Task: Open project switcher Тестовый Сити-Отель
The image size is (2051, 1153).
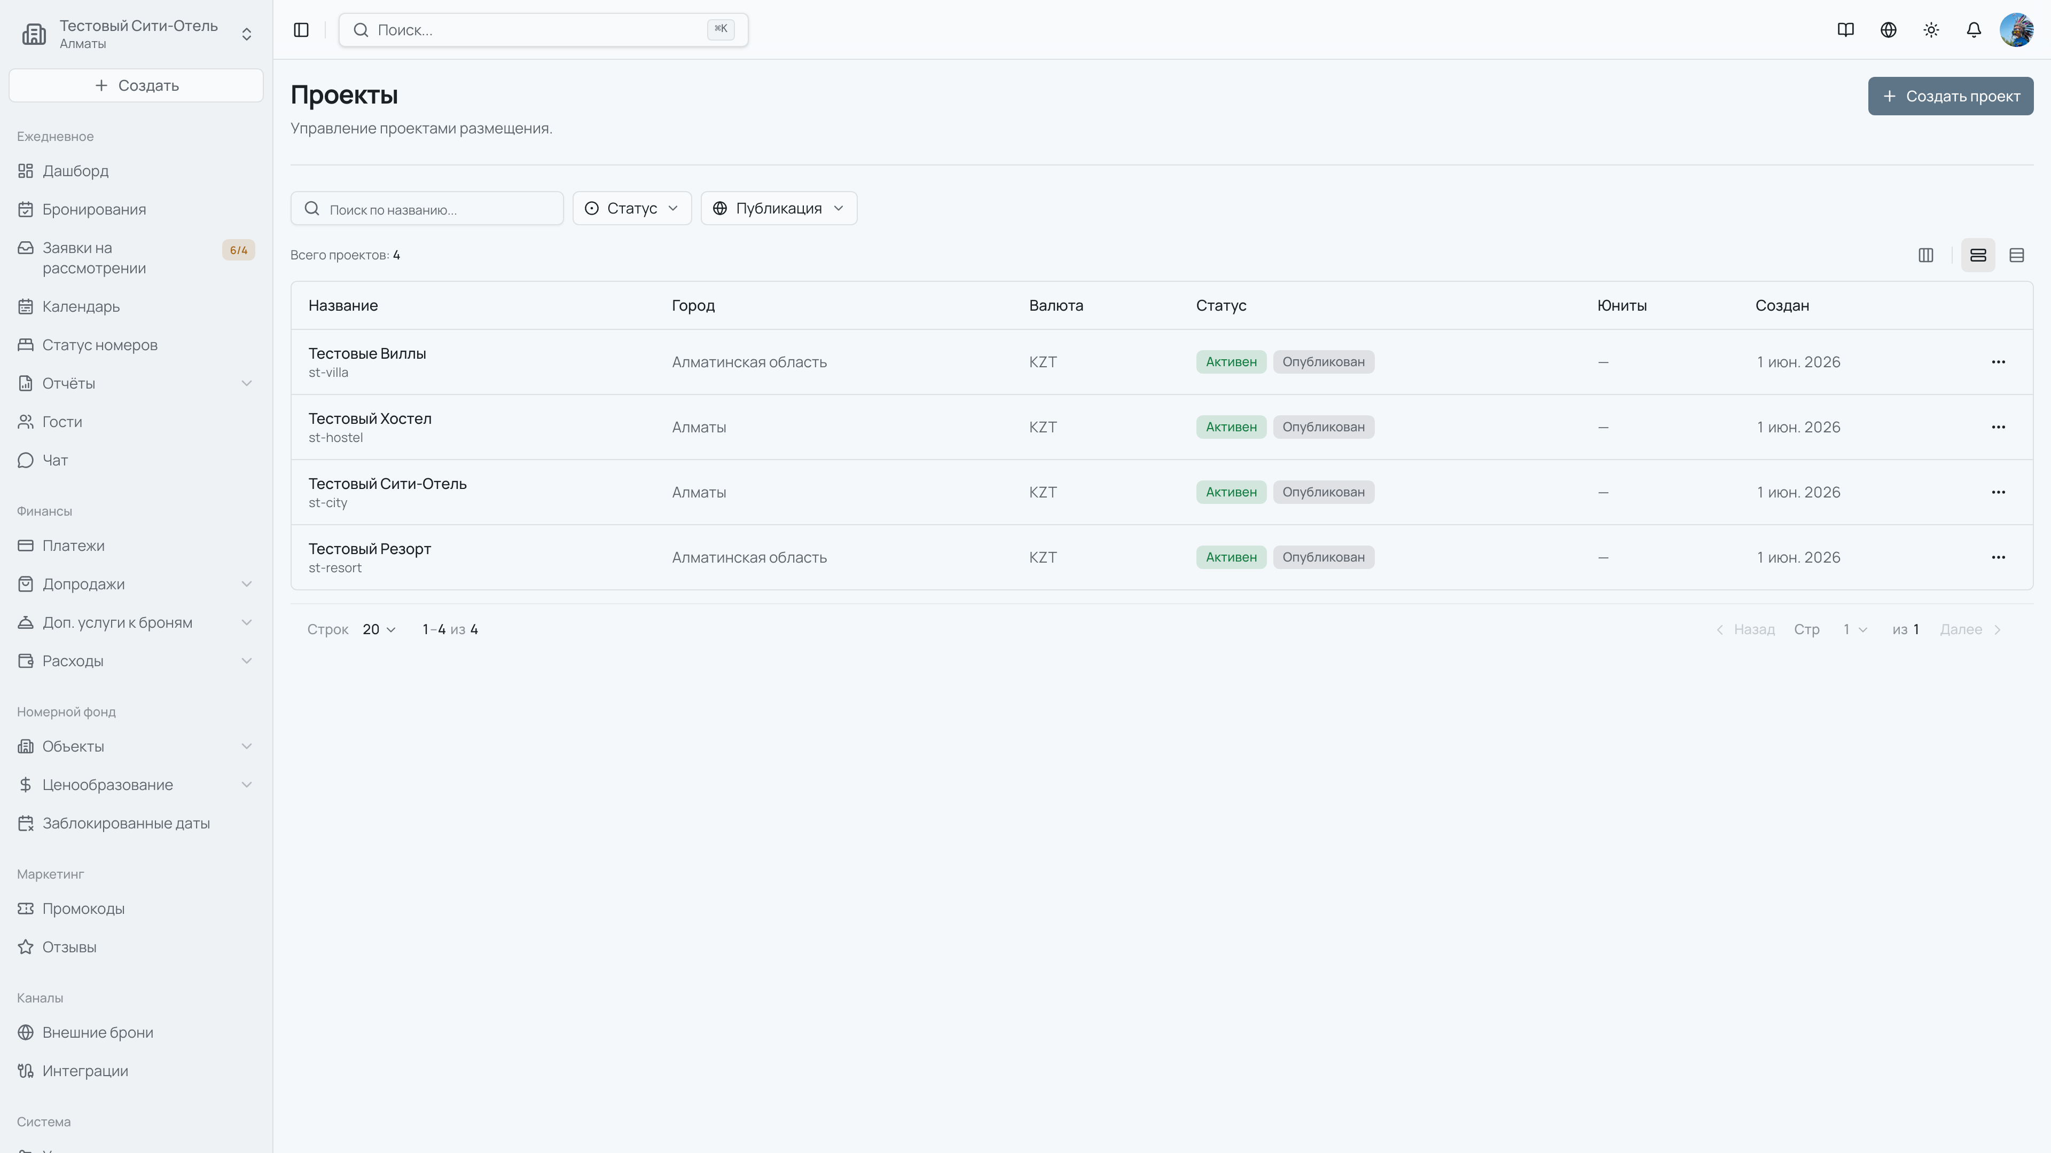Action: pos(136,34)
